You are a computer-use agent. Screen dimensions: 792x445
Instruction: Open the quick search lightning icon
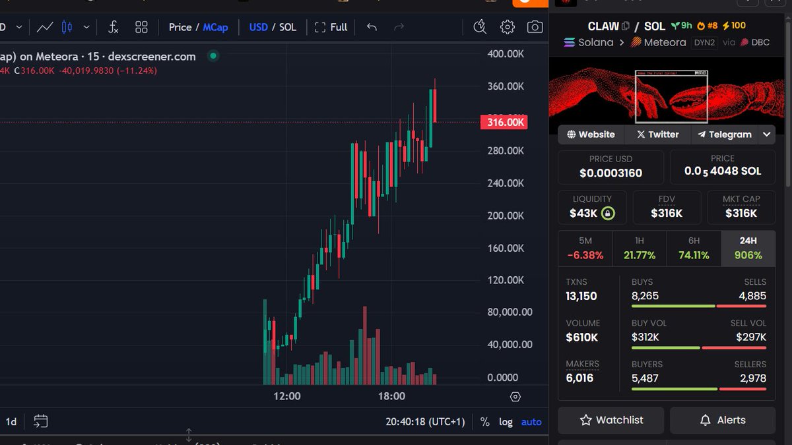click(480, 27)
